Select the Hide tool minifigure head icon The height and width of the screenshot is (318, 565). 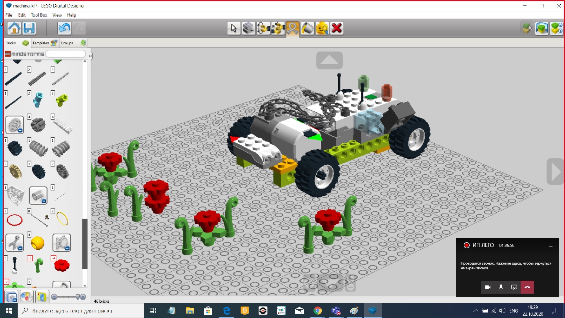coord(322,28)
